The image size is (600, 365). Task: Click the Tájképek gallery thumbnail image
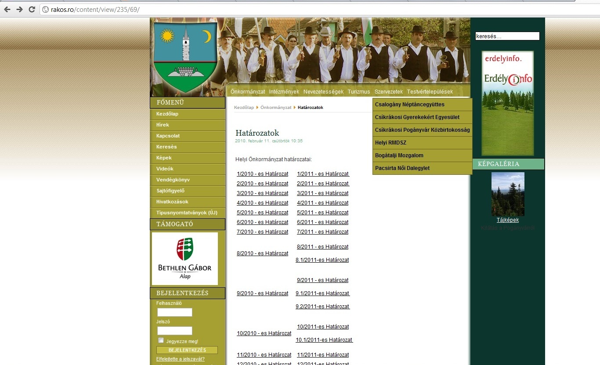tap(508, 194)
